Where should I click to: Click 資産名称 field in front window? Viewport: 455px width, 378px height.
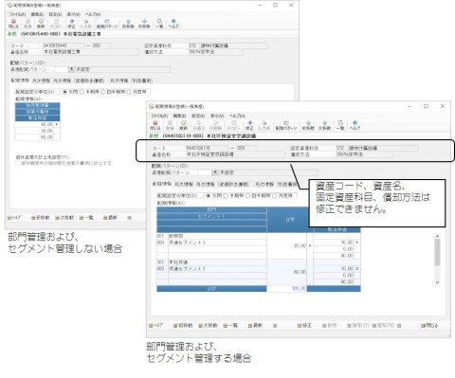point(235,154)
